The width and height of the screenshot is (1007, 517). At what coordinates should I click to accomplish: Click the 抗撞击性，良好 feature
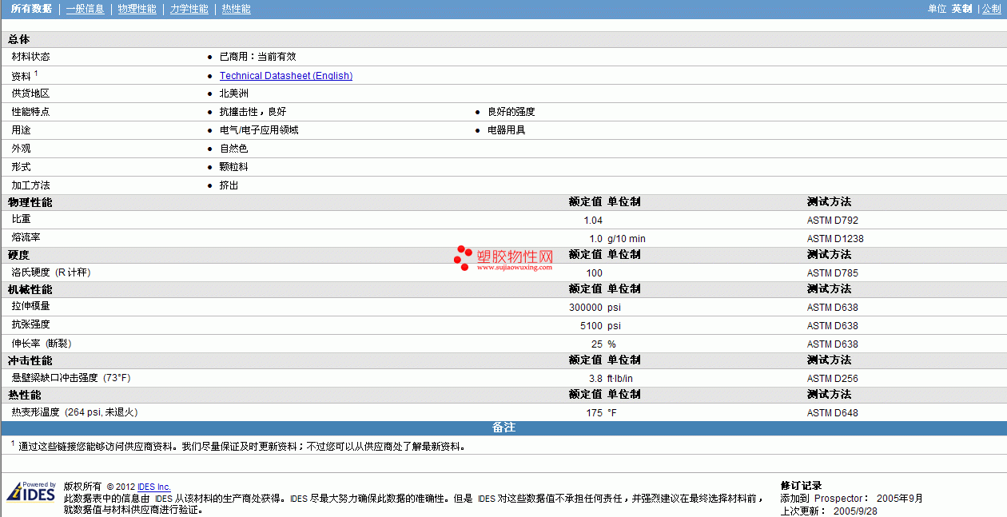[253, 112]
